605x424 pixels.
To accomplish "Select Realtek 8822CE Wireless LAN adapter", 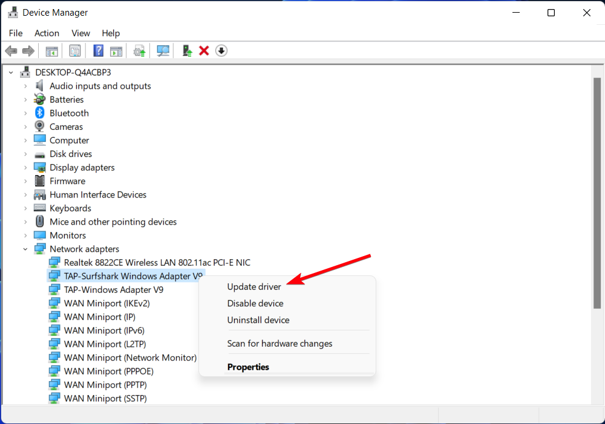I will click(x=157, y=263).
